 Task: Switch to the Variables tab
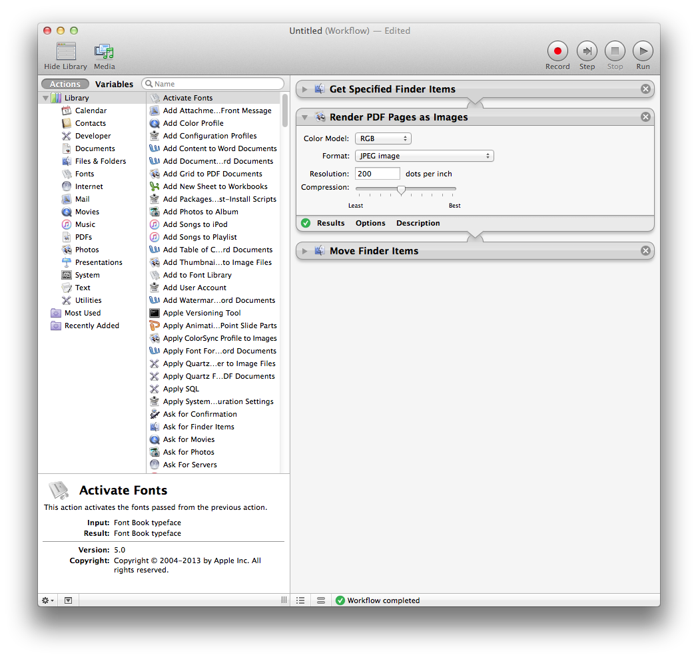(114, 84)
